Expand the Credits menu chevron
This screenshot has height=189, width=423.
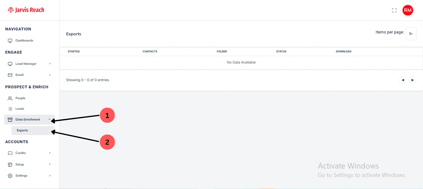coord(50,153)
